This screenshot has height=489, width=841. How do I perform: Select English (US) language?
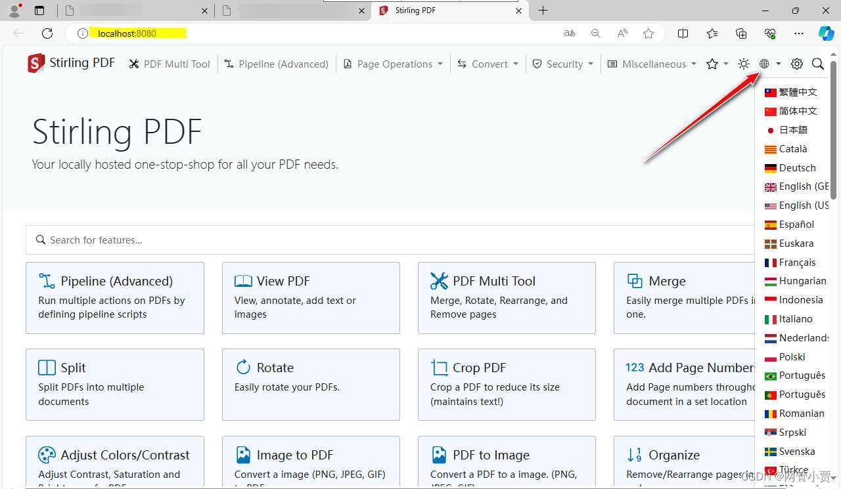(796, 205)
